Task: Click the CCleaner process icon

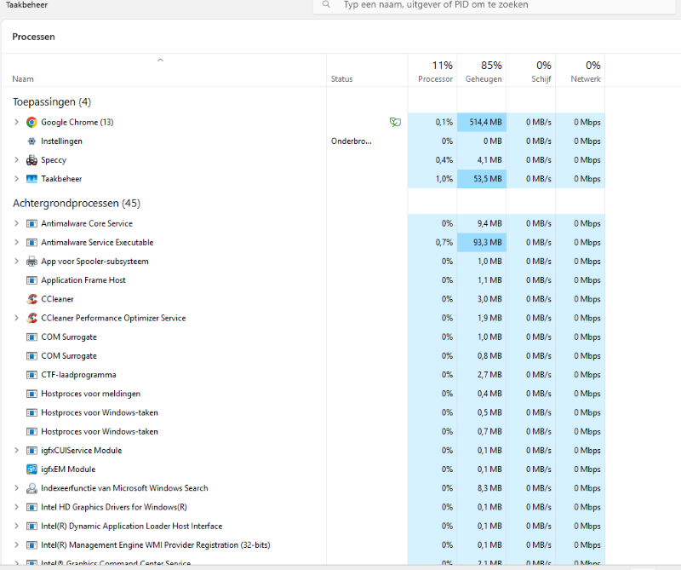Action: pos(32,299)
